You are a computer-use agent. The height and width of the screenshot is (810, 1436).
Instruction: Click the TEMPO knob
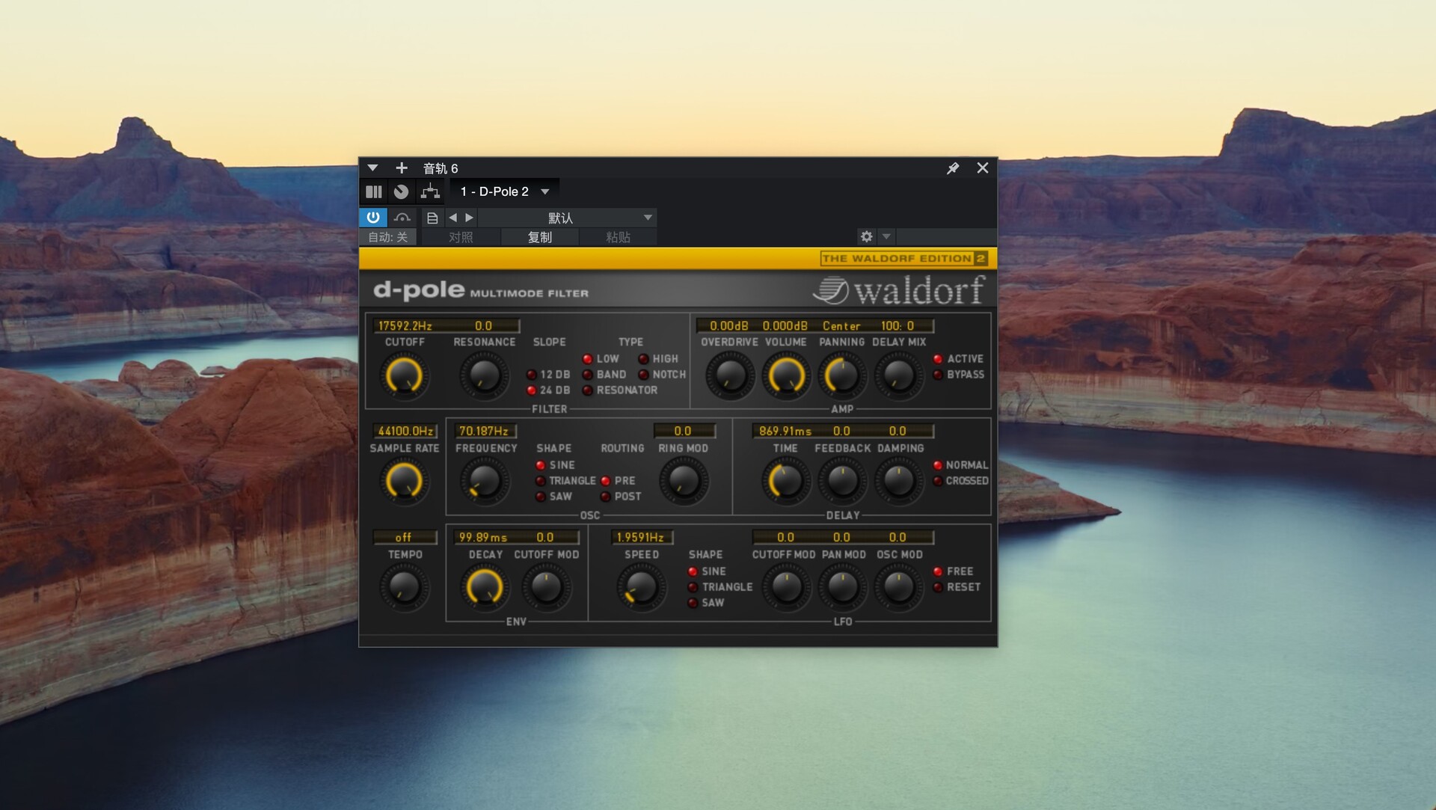click(404, 587)
